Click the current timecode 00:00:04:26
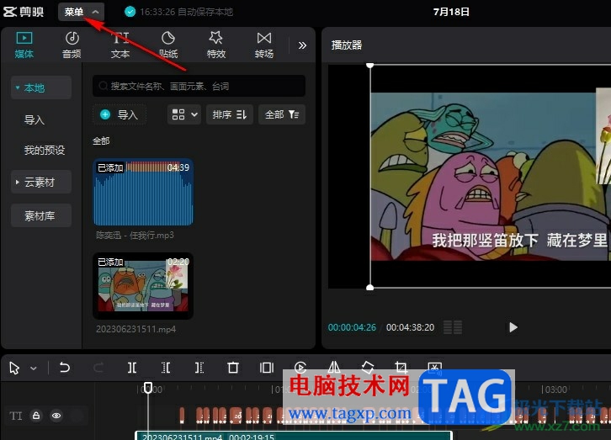This screenshot has width=611, height=440. [352, 327]
